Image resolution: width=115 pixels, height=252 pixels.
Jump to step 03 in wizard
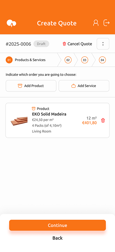click(85, 60)
